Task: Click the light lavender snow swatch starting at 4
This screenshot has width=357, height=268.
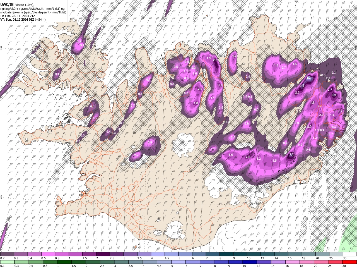Action: coord(157,254)
